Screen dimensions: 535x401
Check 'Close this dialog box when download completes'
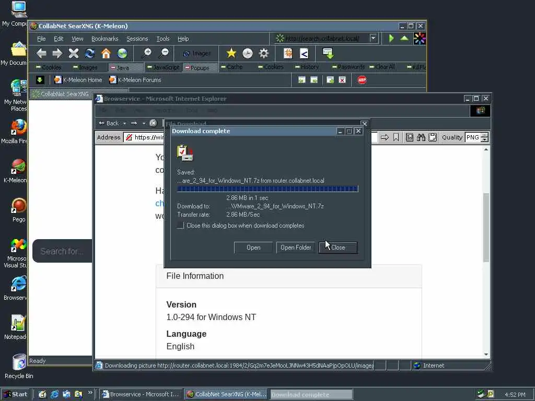[x=180, y=226]
